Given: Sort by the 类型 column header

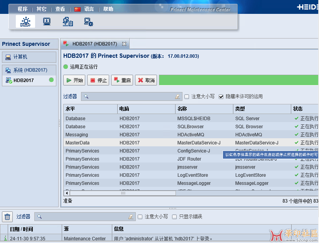Looking at the screenshot, I should tap(262, 109).
